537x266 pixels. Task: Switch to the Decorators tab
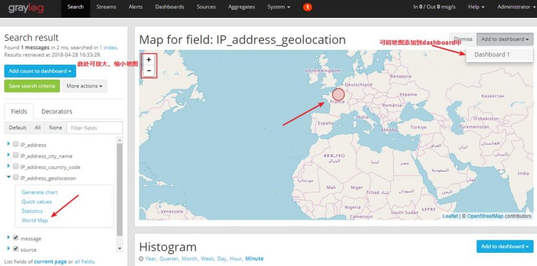tap(57, 111)
